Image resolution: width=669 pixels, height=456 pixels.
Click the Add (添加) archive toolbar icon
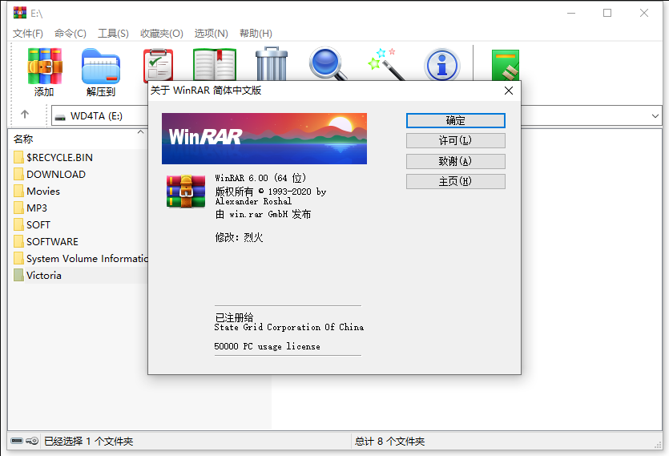tap(44, 67)
